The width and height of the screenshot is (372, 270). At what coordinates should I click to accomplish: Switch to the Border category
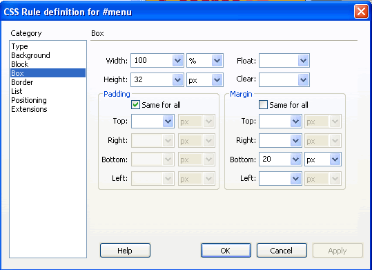[22, 82]
